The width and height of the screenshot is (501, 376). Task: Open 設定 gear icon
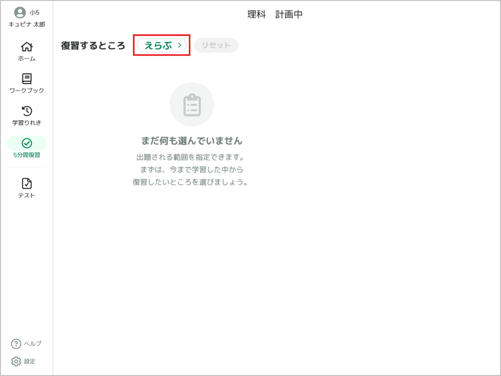pyautogui.click(x=16, y=361)
